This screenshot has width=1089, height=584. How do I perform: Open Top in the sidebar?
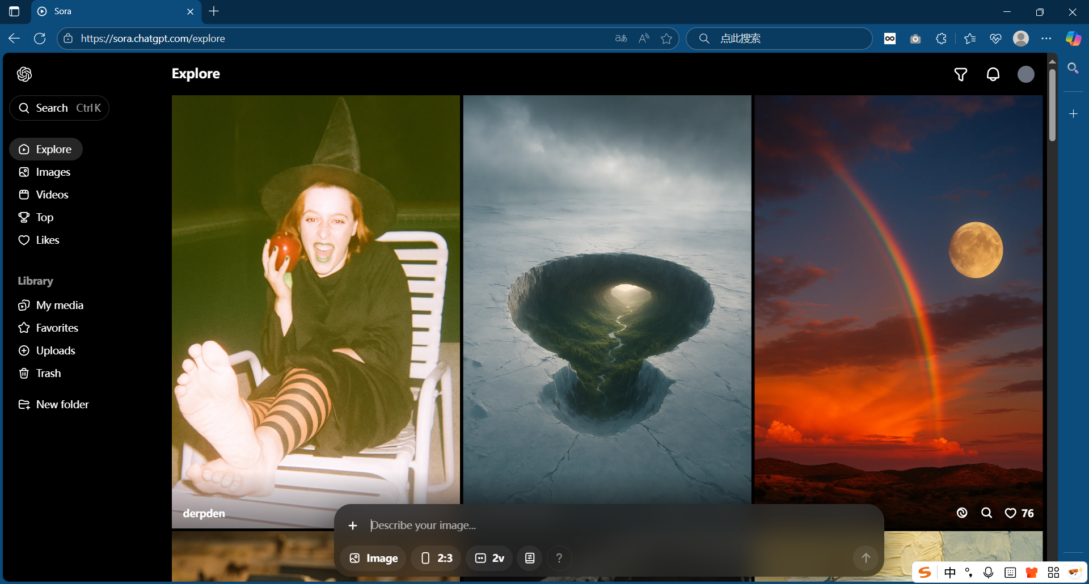coord(36,217)
